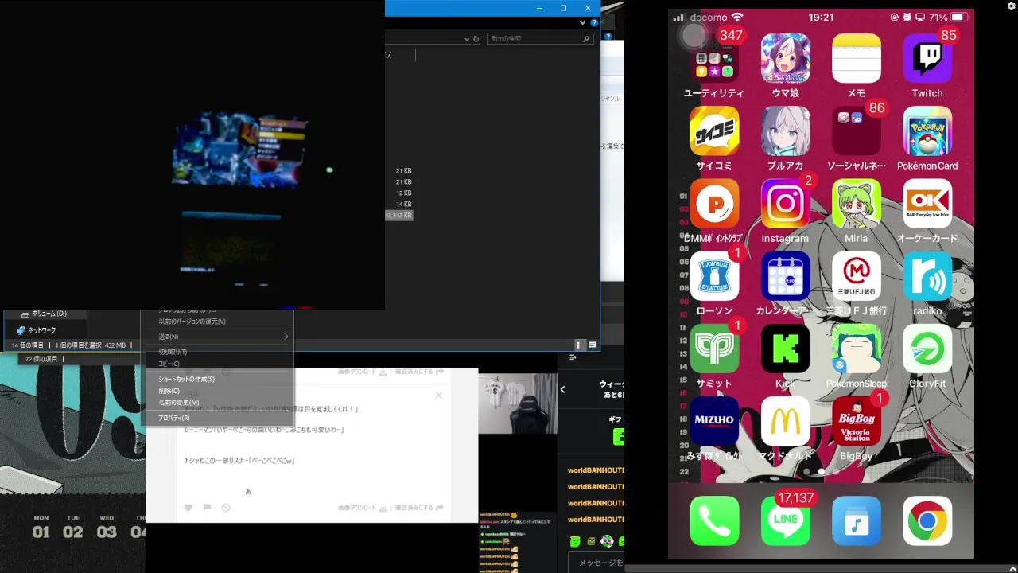Close the white comment panel with X

[x=438, y=396]
